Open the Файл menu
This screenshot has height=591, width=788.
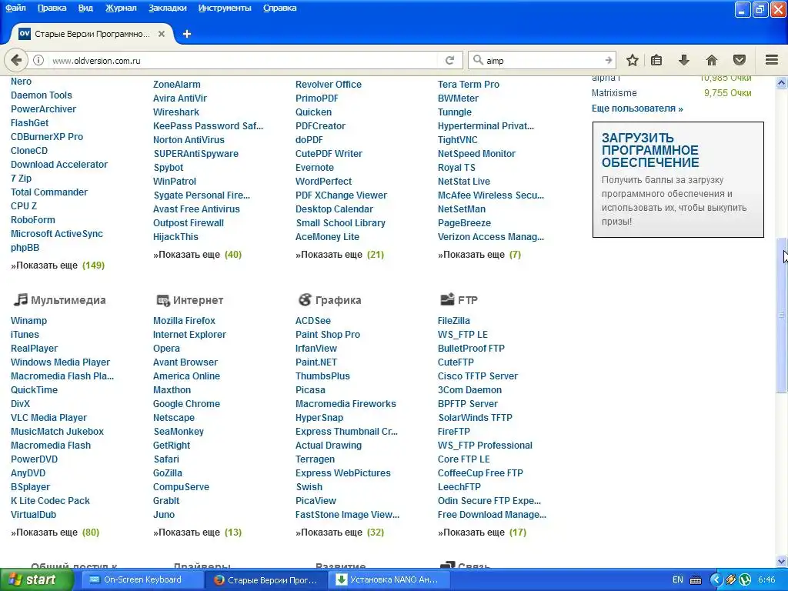pos(15,8)
